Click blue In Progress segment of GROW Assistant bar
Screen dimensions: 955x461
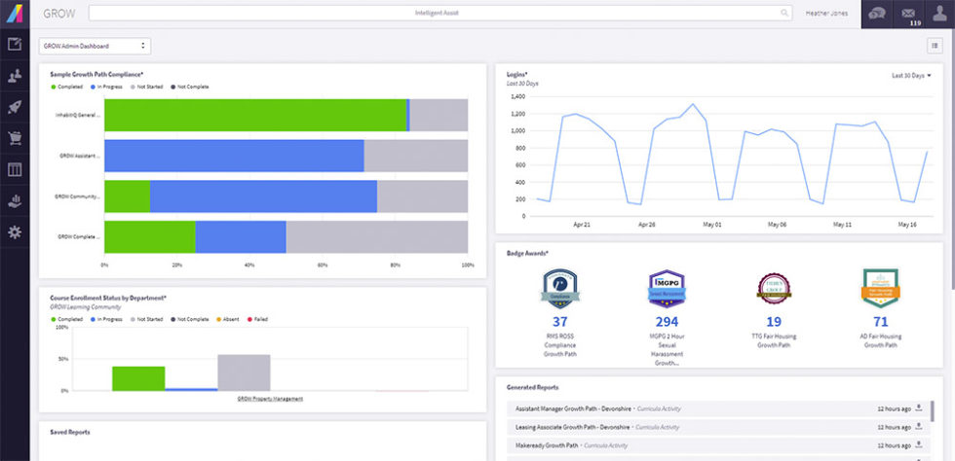pyautogui.click(x=234, y=156)
